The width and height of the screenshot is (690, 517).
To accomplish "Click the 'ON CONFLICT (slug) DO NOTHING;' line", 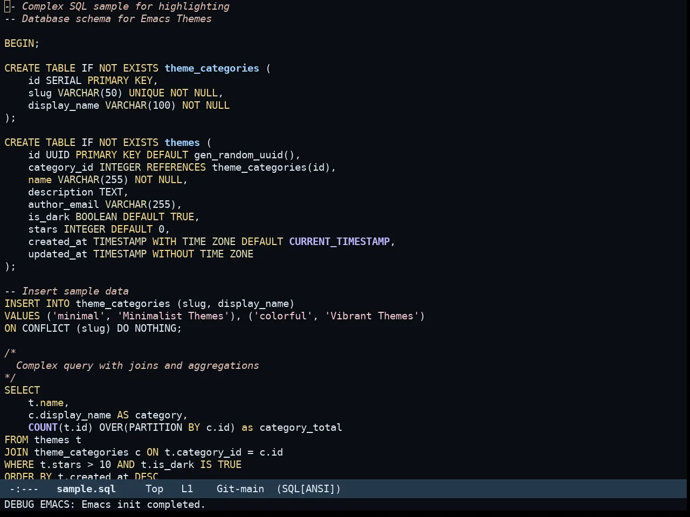I will tap(93, 329).
